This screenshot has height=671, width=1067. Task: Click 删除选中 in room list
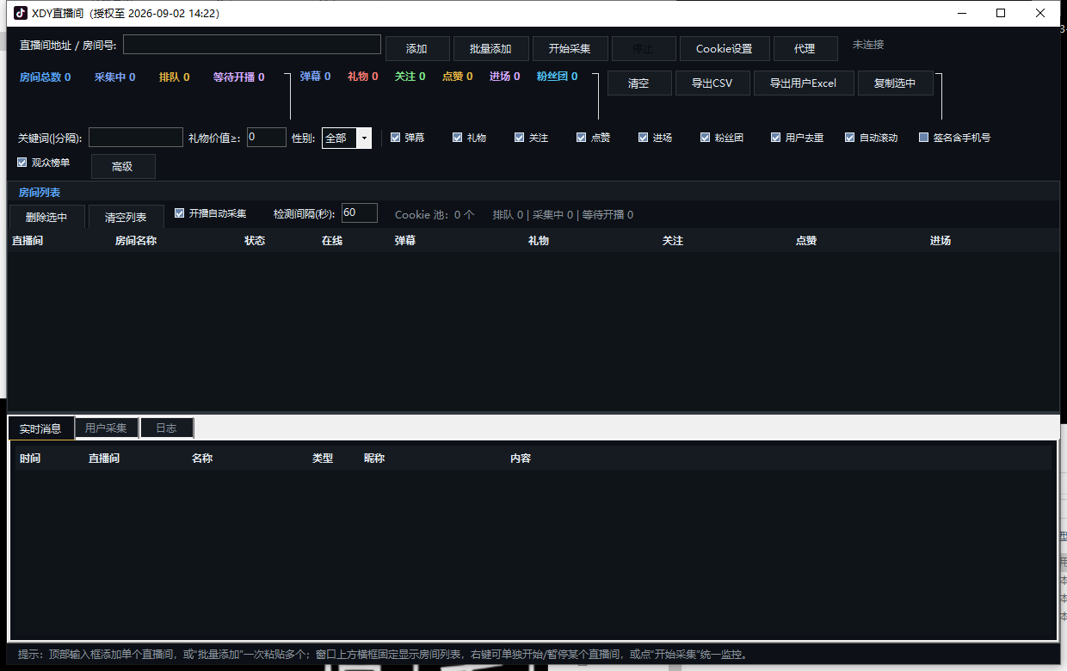(46, 217)
